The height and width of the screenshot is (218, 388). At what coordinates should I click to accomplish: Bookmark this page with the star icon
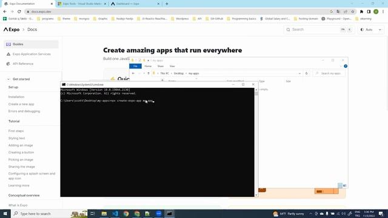tap(353, 12)
